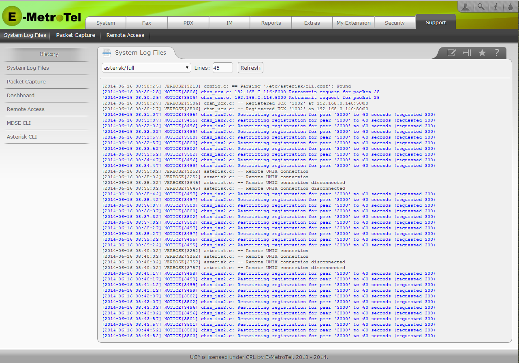Open Asterisk CLI in History sidebar
519x363 pixels.
47,137
